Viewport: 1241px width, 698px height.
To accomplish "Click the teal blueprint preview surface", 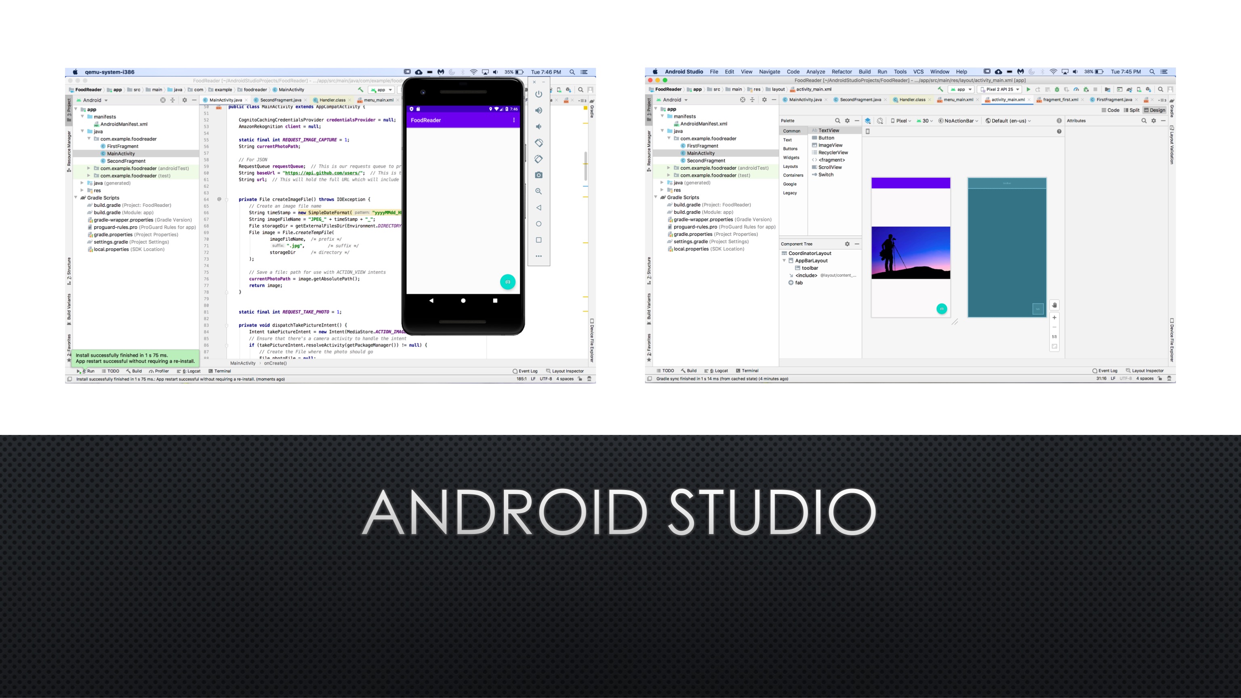I will point(1007,248).
